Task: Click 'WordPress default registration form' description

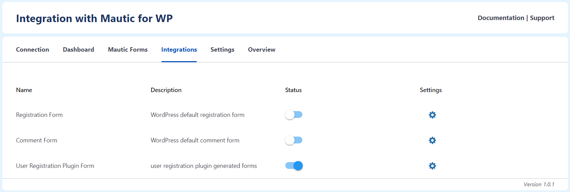Action: 197,115
